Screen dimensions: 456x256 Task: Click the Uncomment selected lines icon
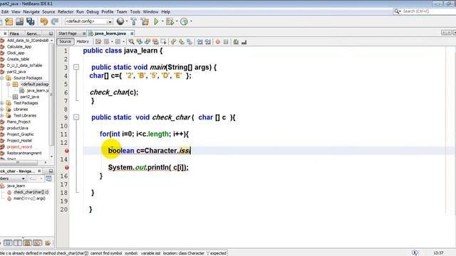pos(244,42)
